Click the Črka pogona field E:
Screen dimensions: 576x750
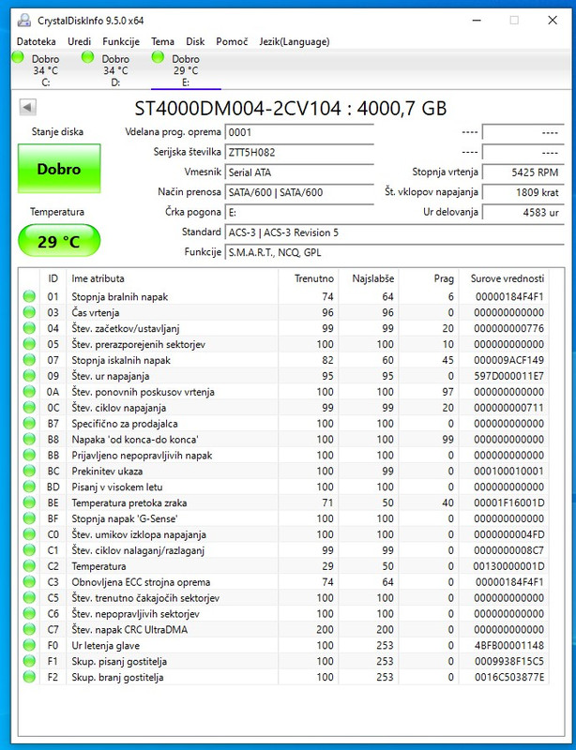pos(299,213)
